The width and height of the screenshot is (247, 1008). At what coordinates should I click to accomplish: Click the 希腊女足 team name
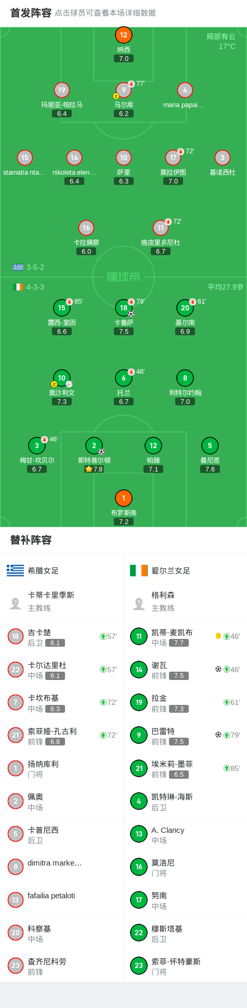click(43, 570)
